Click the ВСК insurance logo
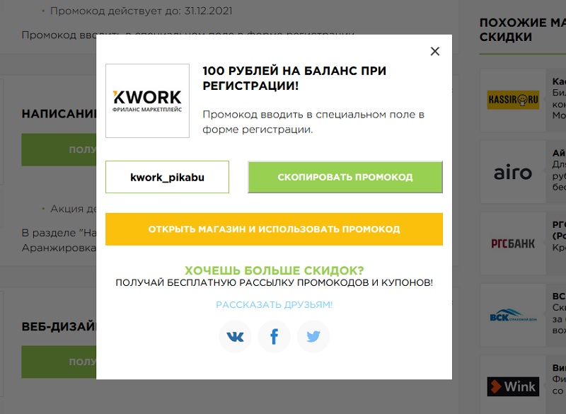 (x=513, y=315)
